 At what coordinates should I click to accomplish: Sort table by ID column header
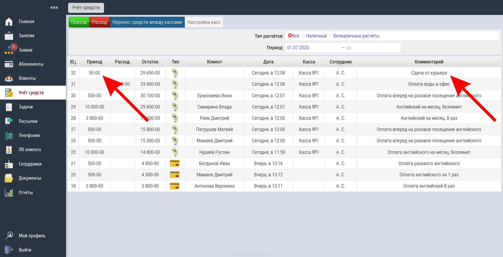click(x=73, y=62)
